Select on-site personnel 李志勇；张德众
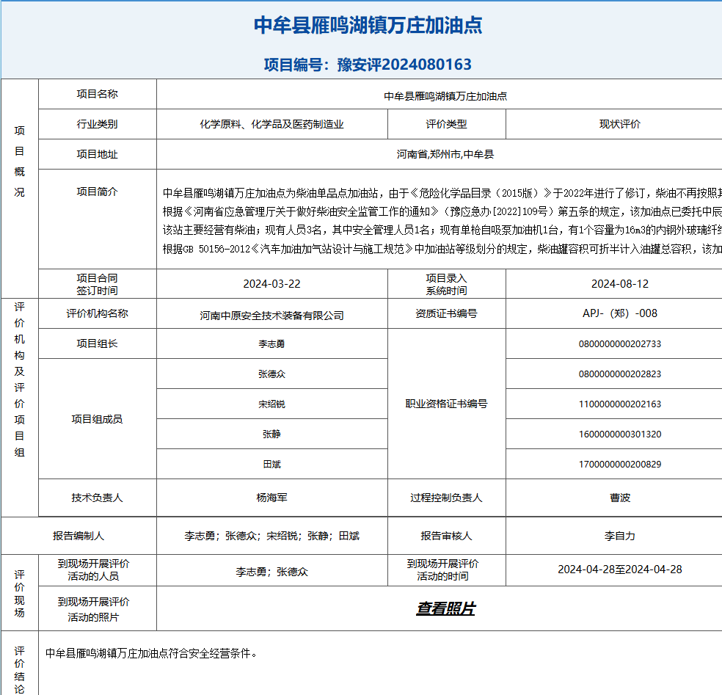The image size is (722, 695). 271,572
